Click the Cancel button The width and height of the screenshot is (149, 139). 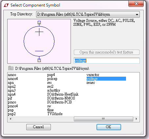pyautogui.click(x=38, y=127)
